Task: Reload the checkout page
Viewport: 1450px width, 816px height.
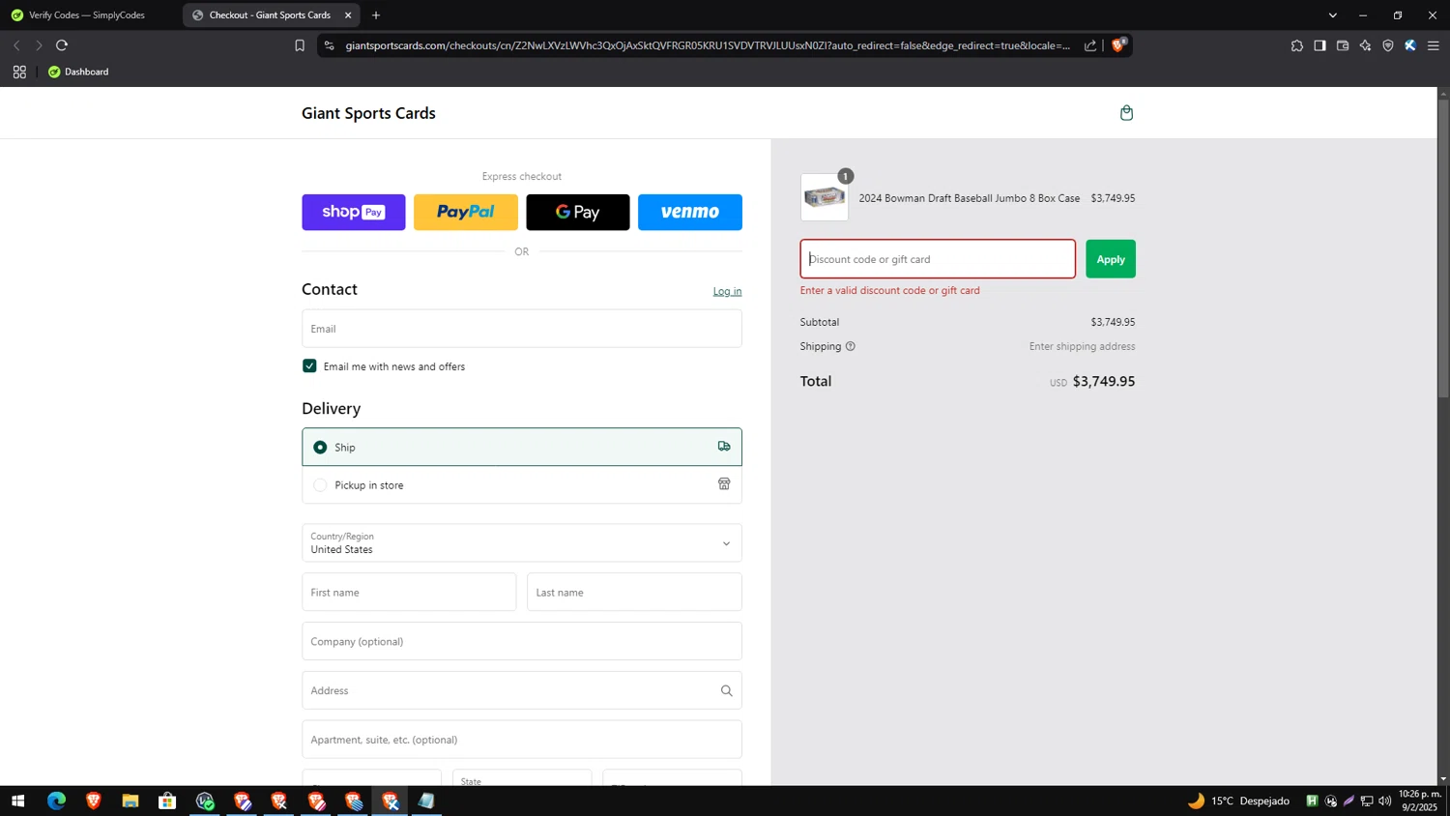Action: click(x=62, y=45)
